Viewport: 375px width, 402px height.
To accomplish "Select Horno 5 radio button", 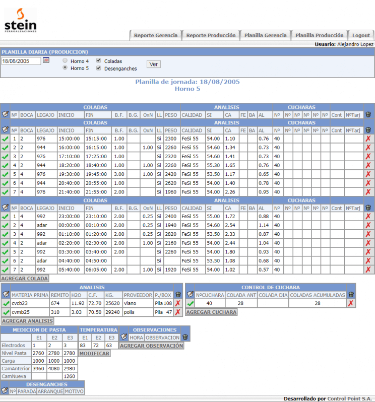I will click(x=65, y=68).
